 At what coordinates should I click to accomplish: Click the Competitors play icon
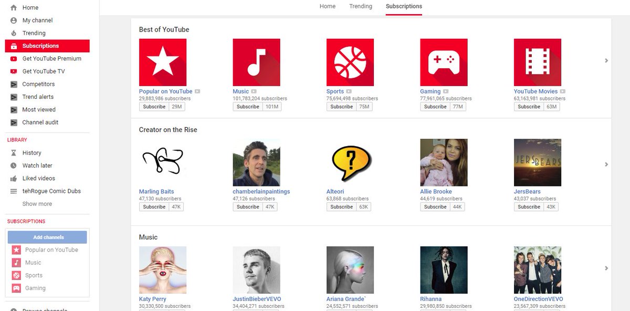coord(14,84)
